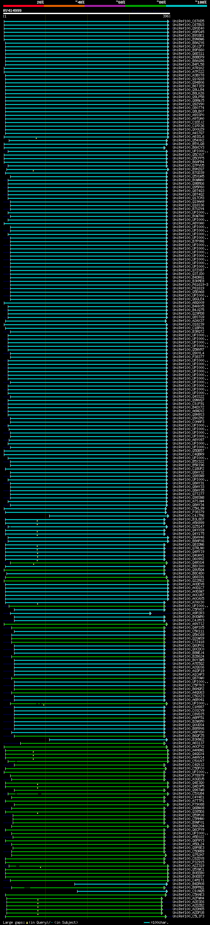Open hit UniRef100_P38379
The height and width of the screenshot is (925, 210).
click(x=188, y=512)
